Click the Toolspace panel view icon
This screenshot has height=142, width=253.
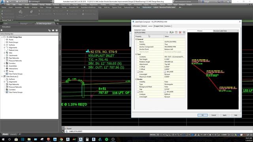point(53,30)
